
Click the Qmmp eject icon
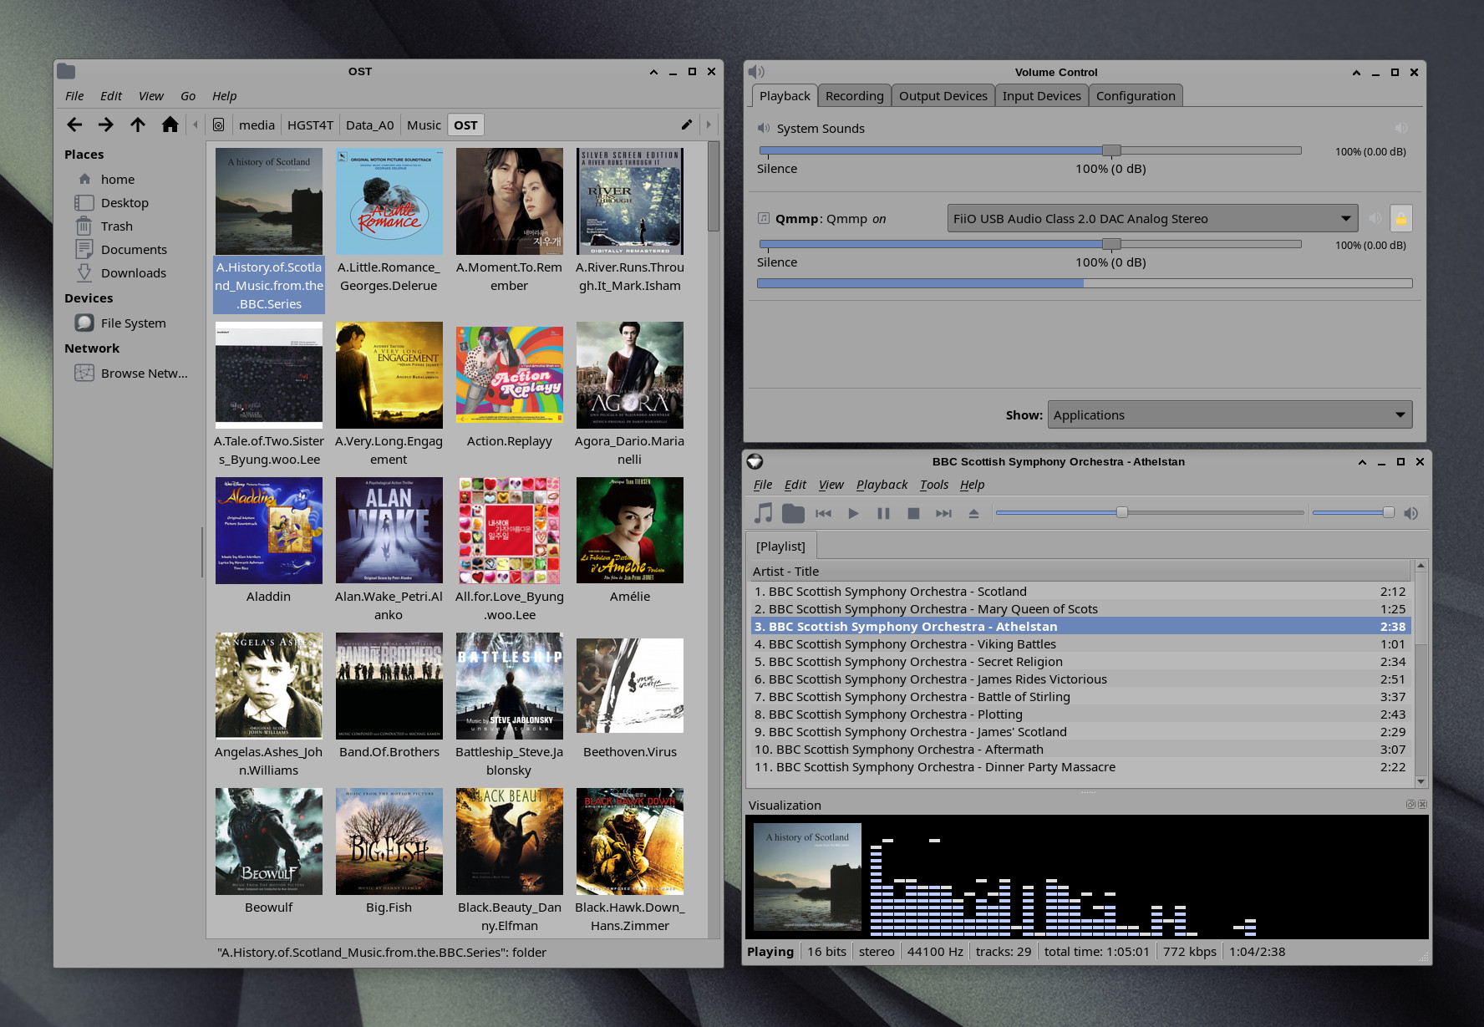click(x=973, y=513)
